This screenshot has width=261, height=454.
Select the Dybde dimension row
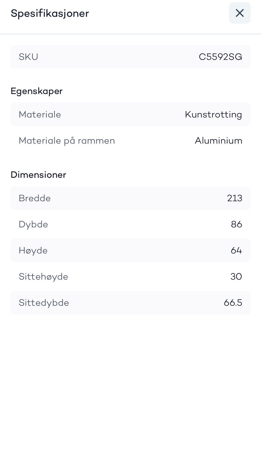[130, 224]
